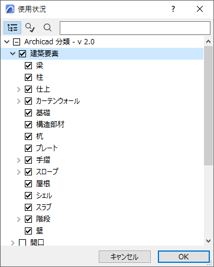Check the 開口 checkbox
214x267 pixels.
click(22, 242)
